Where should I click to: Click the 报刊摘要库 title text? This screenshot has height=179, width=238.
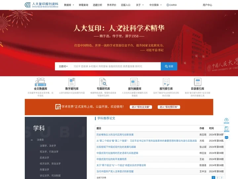point(135,89)
